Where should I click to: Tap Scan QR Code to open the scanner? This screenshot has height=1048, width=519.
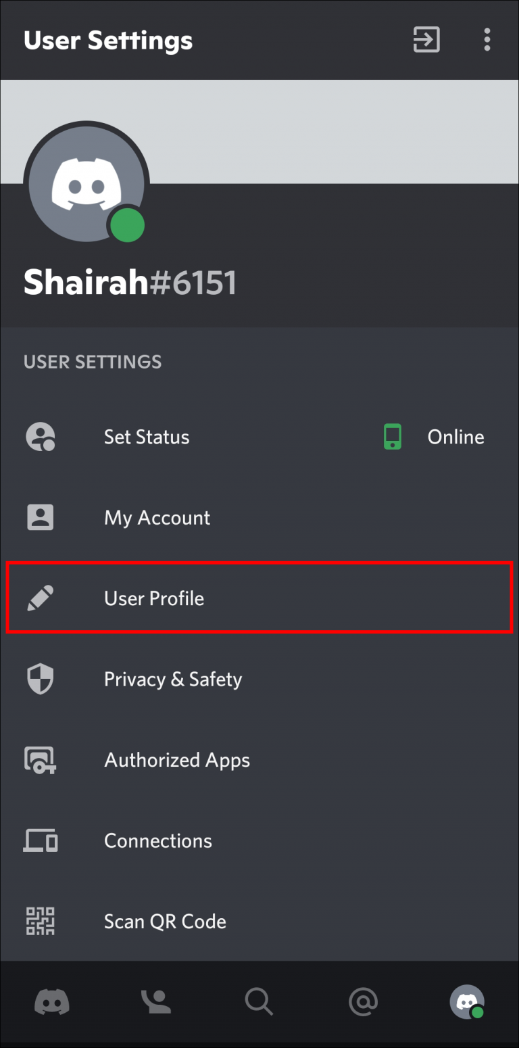[165, 921]
